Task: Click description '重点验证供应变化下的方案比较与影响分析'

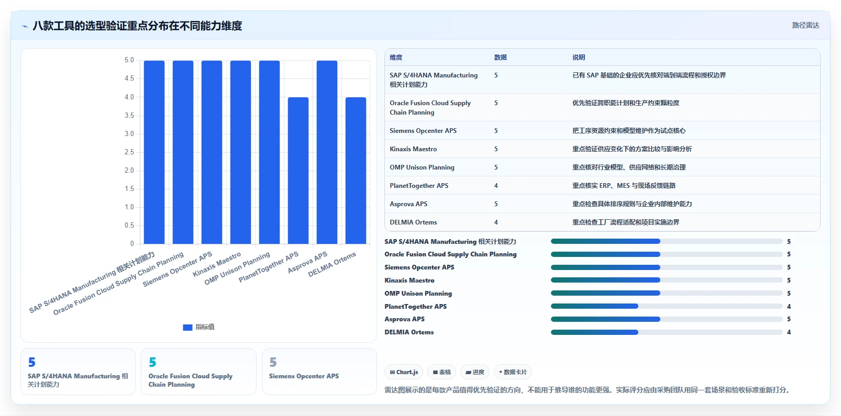Action: pos(632,149)
